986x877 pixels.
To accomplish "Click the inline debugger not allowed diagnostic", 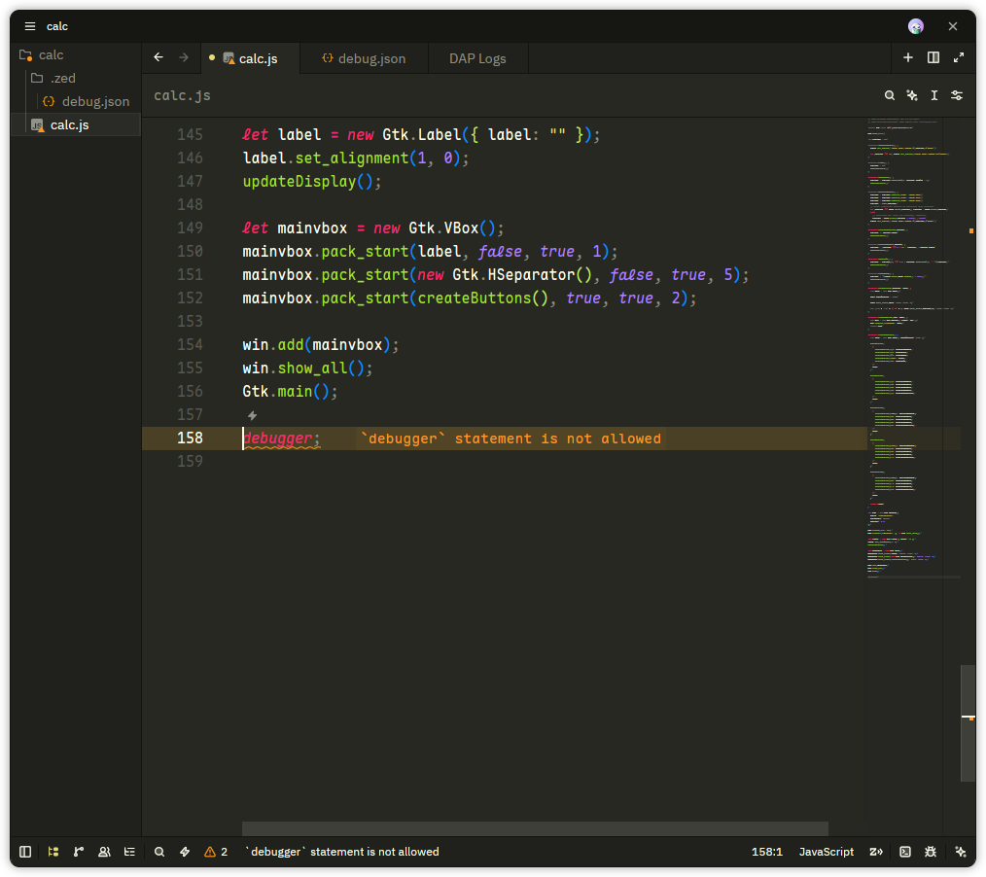I will point(511,438).
